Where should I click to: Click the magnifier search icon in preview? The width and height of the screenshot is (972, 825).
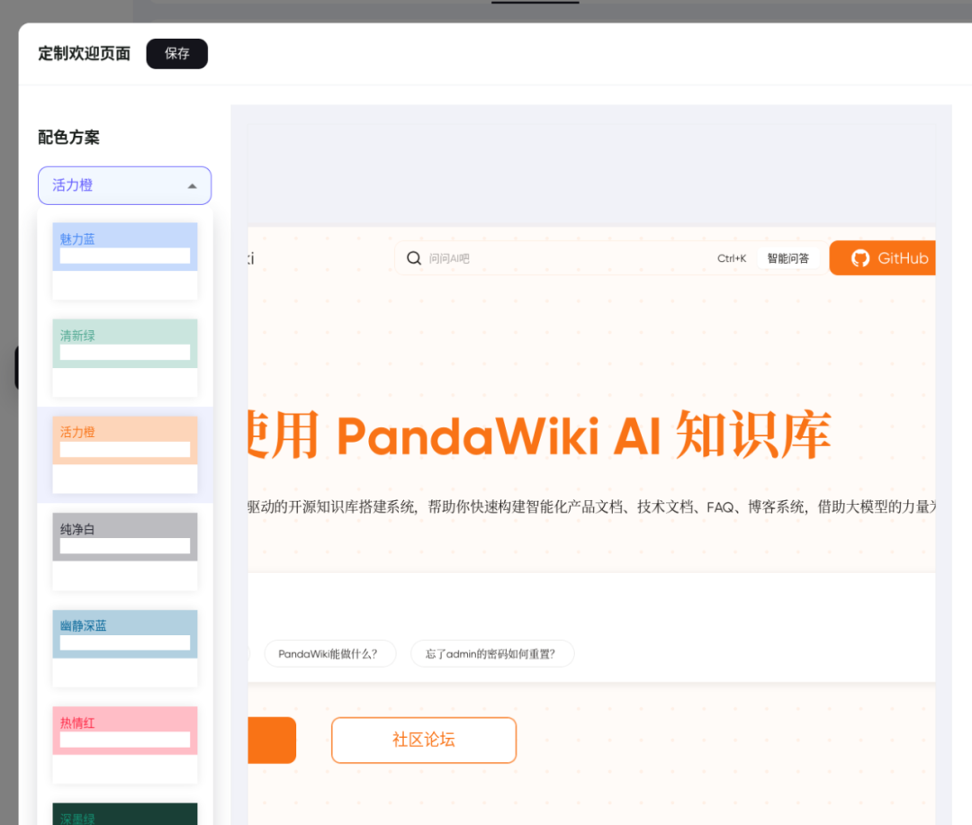click(x=413, y=258)
